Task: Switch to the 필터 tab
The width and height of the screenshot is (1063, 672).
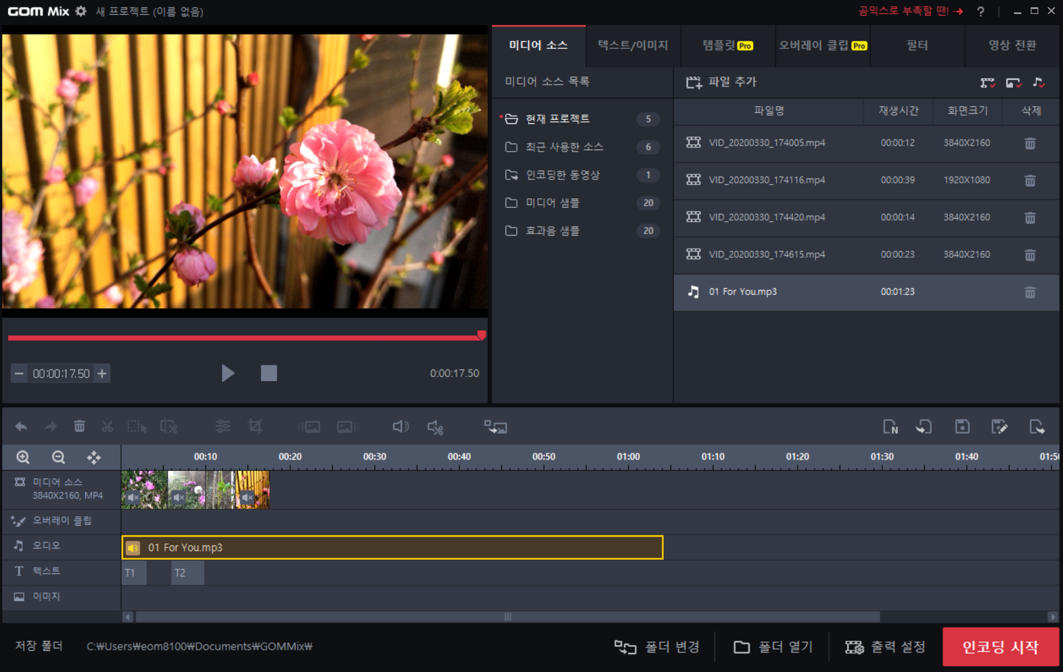Action: 918,45
